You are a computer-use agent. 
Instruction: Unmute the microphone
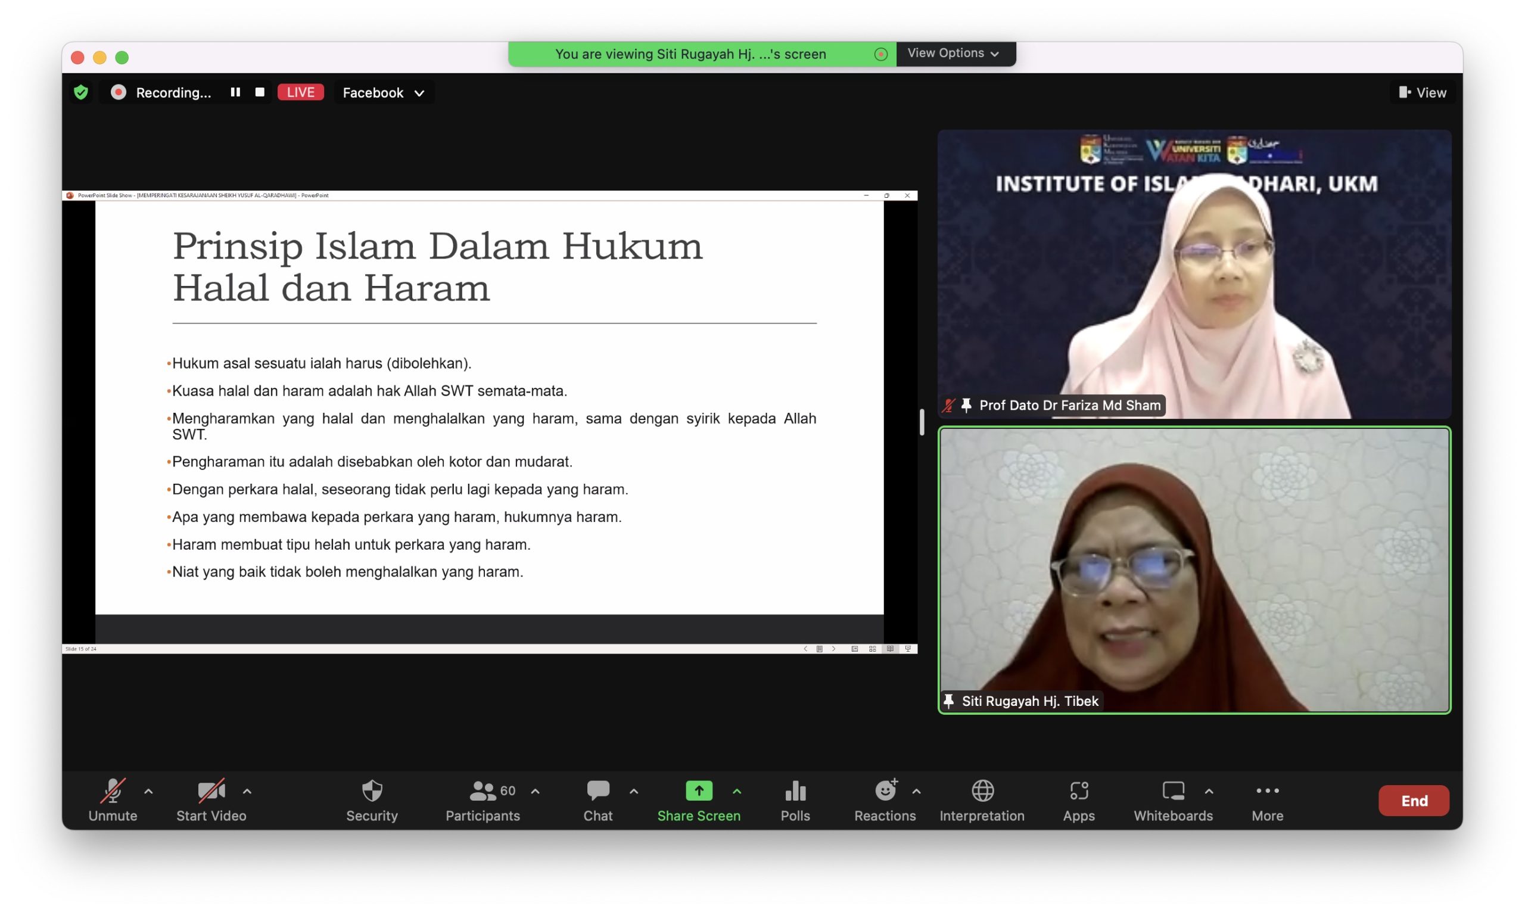(x=113, y=792)
